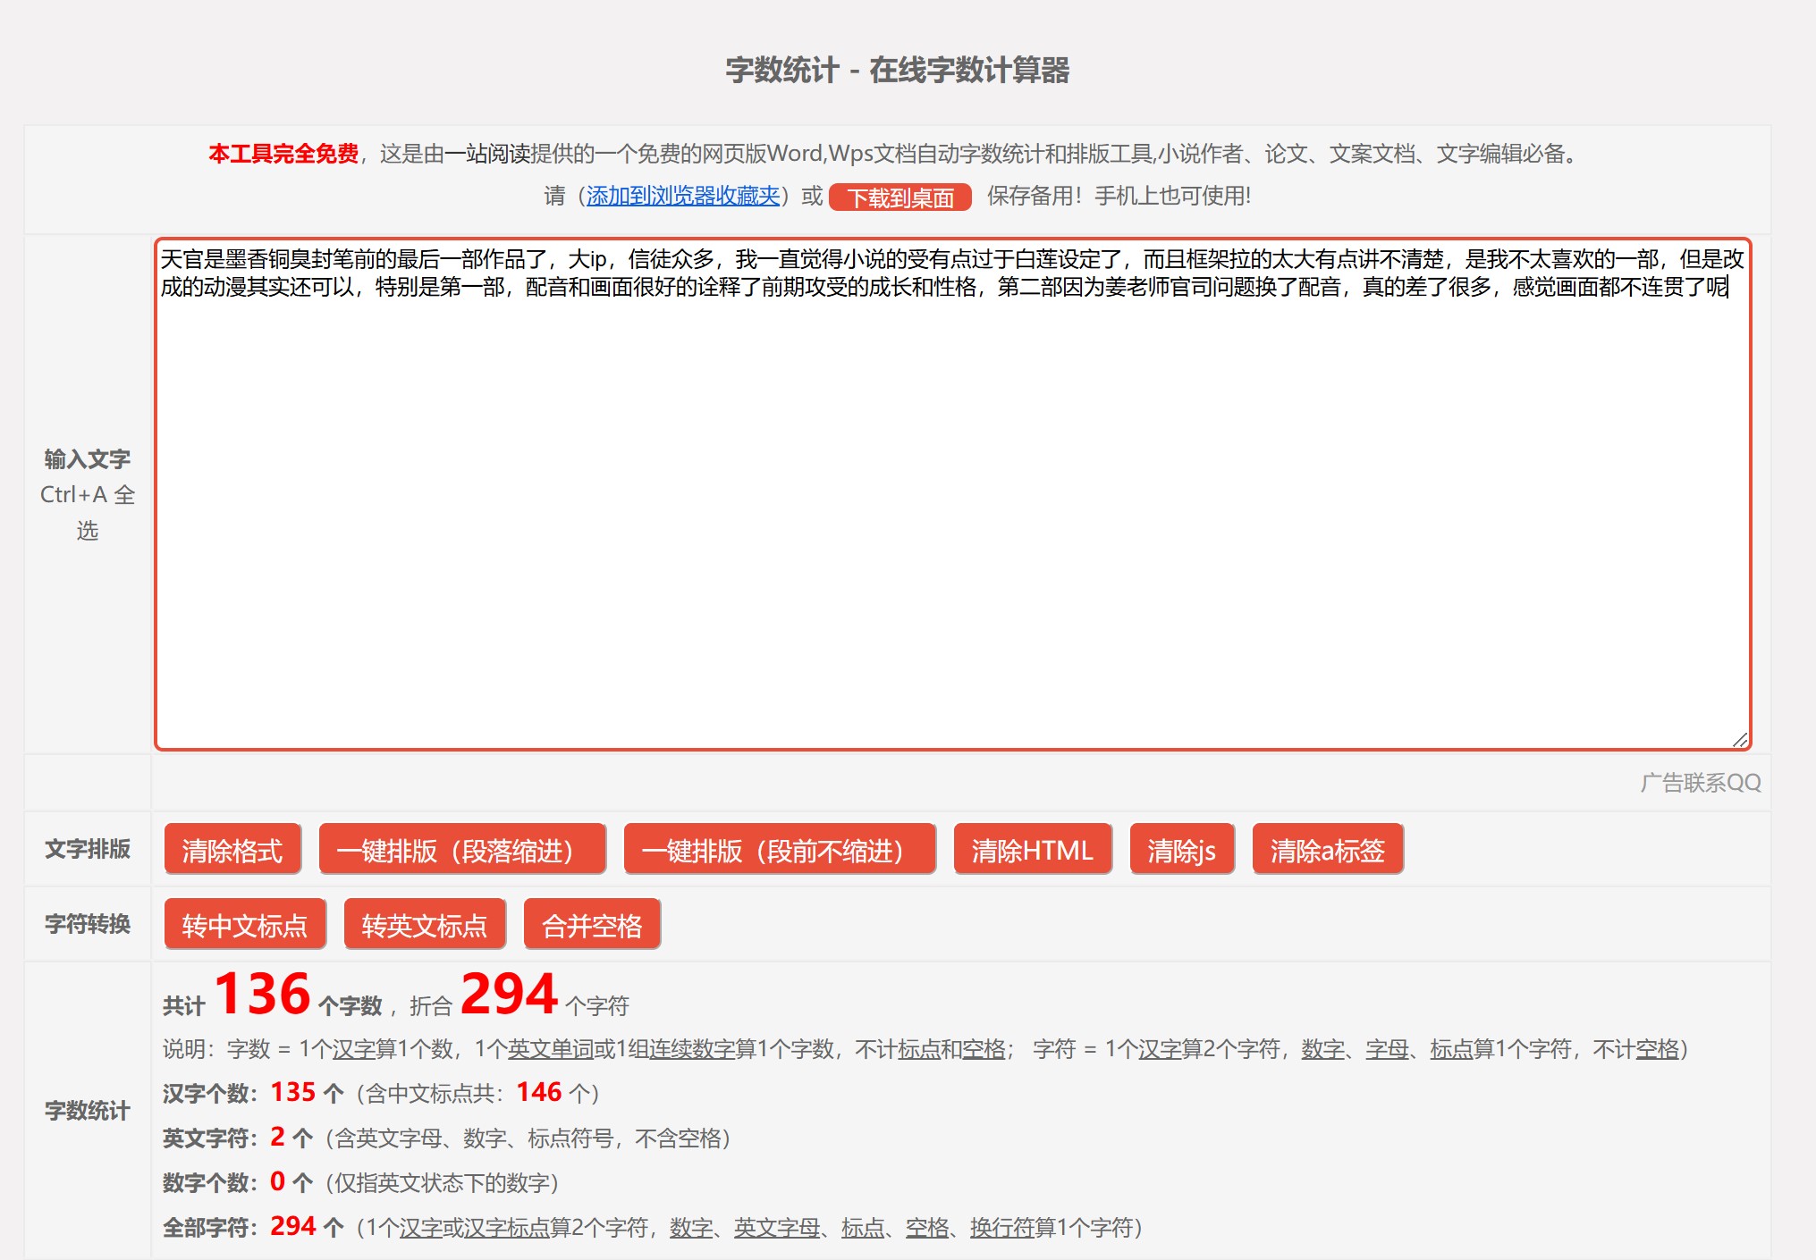Click the underlined 连续数字 link
Screen dimensions: 1816x1260
pos(692,1049)
